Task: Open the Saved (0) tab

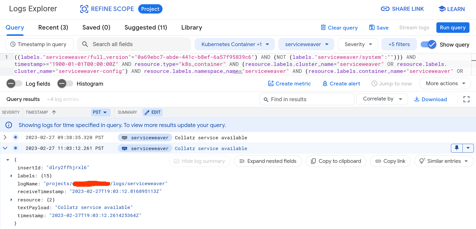Action: (96, 27)
